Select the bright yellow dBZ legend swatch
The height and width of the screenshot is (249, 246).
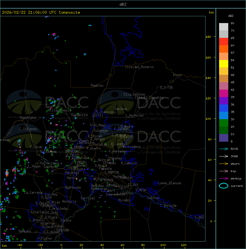pyautogui.click(x=224, y=64)
